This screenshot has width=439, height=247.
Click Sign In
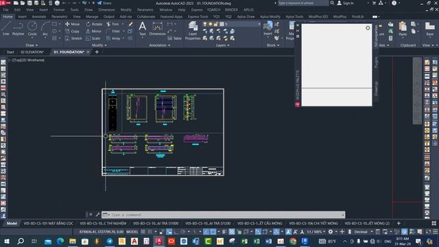click(345, 3)
